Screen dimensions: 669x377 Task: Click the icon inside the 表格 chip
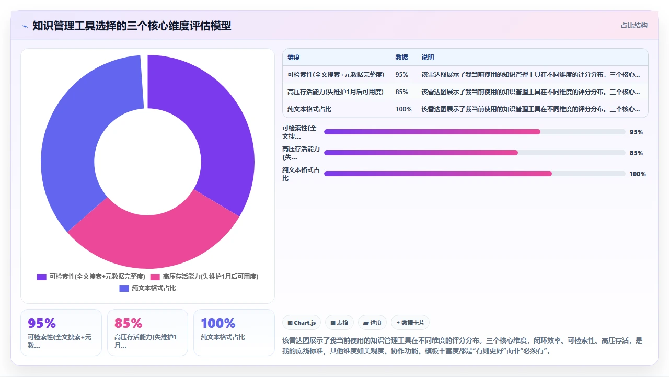click(333, 323)
